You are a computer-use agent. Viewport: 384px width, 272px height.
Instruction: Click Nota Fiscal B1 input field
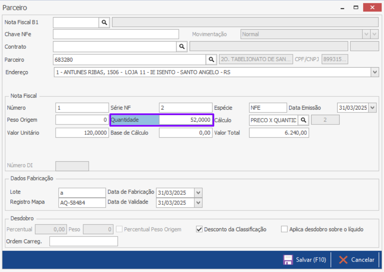point(76,22)
